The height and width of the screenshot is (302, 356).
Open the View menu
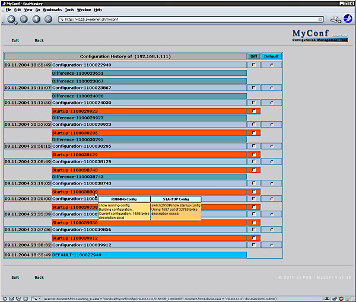[x=28, y=9]
